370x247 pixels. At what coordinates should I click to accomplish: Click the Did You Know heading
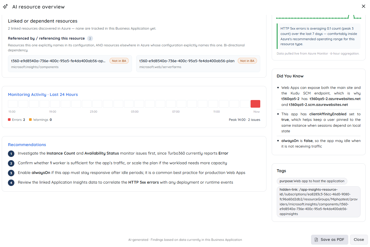click(290, 76)
